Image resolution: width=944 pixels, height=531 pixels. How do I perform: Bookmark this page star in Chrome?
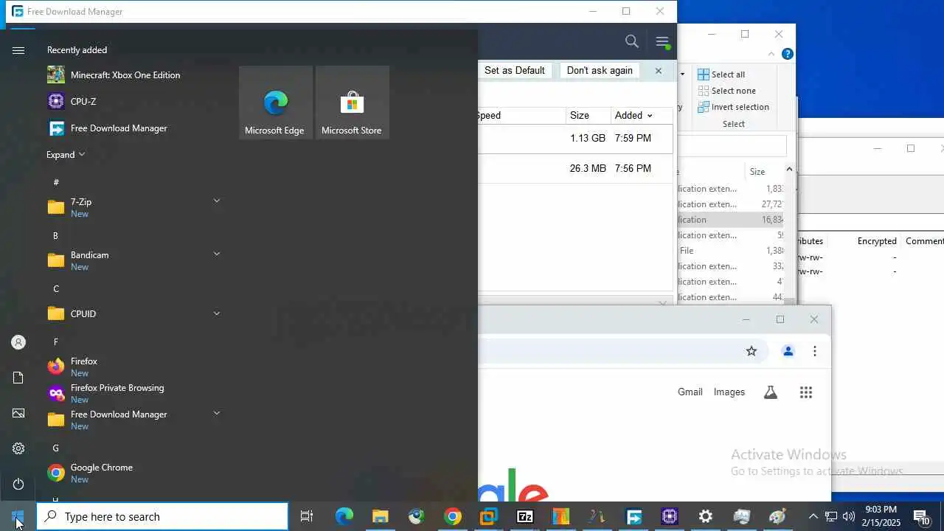tap(752, 352)
